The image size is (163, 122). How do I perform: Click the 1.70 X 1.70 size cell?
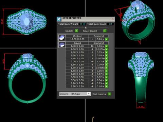77,74
